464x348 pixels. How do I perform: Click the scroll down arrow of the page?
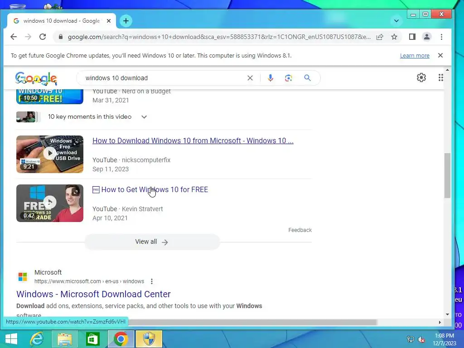[447, 314]
